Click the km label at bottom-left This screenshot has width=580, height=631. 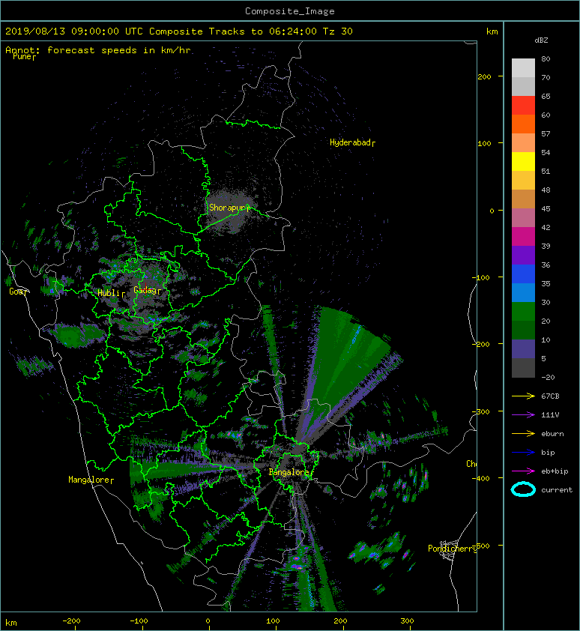pyautogui.click(x=11, y=623)
